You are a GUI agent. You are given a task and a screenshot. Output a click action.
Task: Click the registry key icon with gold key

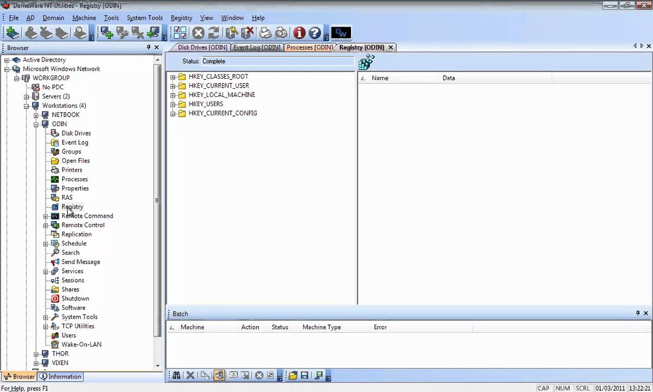pos(232,33)
